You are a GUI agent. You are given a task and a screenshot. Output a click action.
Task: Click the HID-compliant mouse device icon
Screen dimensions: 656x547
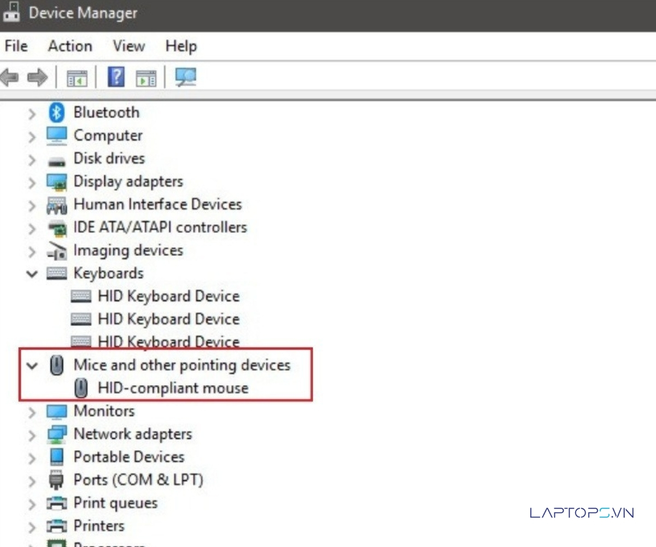click(81, 388)
